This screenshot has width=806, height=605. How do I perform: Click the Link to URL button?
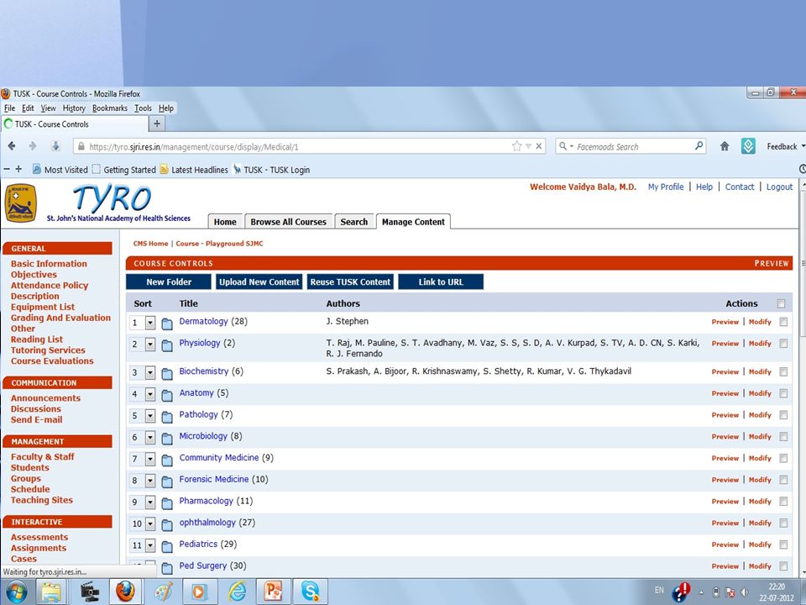tap(441, 282)
